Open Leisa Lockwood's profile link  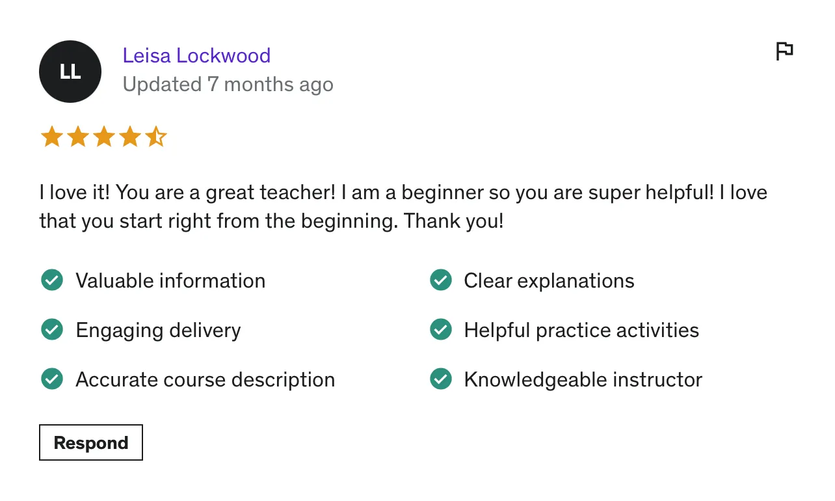point(196,55)
